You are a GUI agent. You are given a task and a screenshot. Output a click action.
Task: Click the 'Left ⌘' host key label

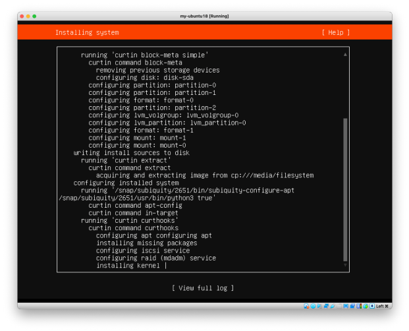(383, 306)
